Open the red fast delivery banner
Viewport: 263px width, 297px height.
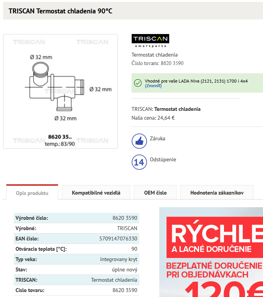[x=211, y=252]
